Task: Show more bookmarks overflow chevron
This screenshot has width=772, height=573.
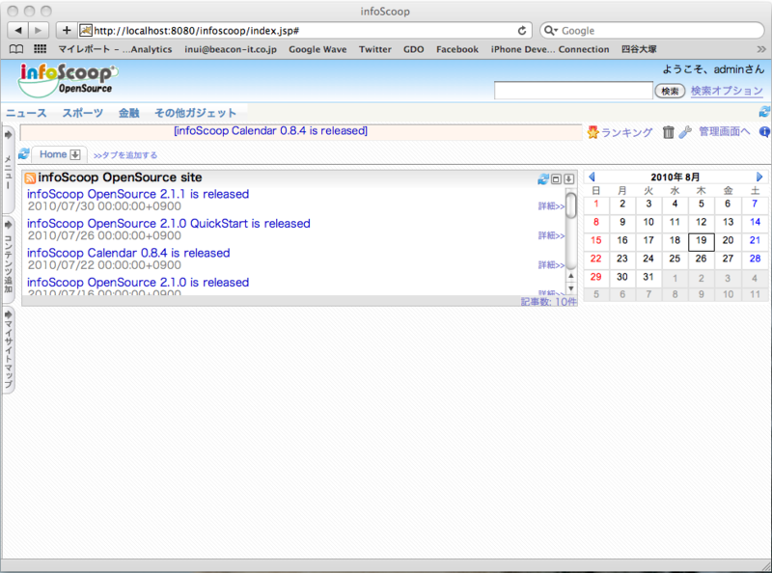Action: tap(761, 49)
